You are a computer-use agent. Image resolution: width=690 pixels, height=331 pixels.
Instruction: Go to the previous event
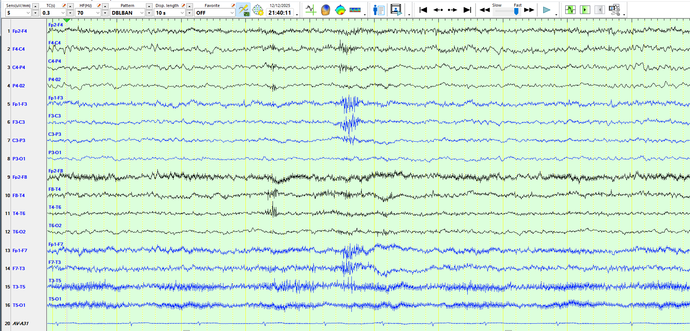coord(438,10)
